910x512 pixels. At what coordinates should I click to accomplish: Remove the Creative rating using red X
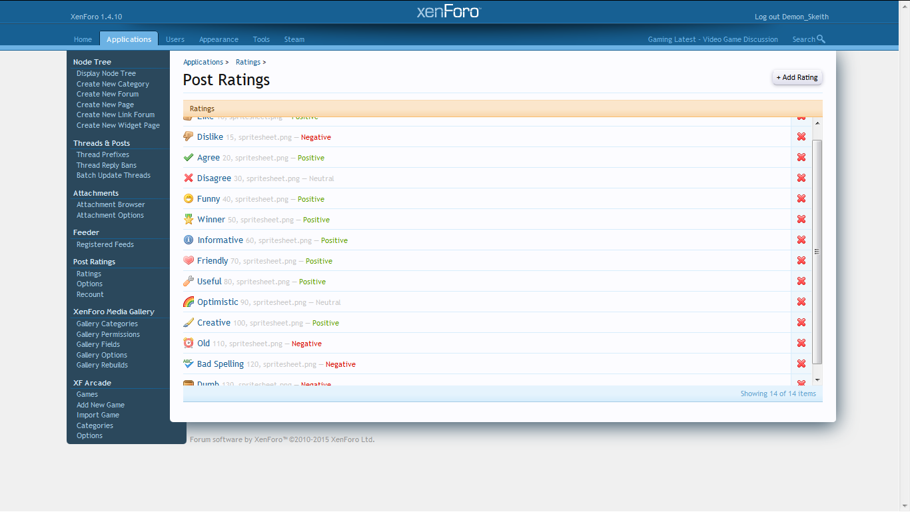[801, 322]
